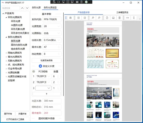143x123 pixels.
Task: Collapse 环形光源系列 tree node
Action: point(6,17)
